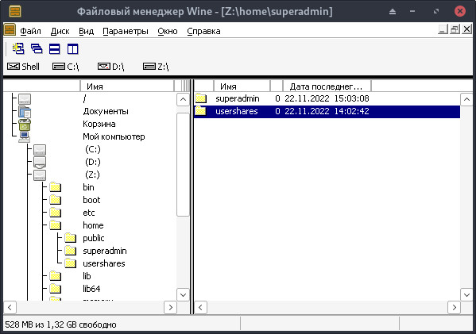Select the (C:) drive icon in tree
Image resolution: width=476 pixels, height=334 pixels.
pos(40,150)
